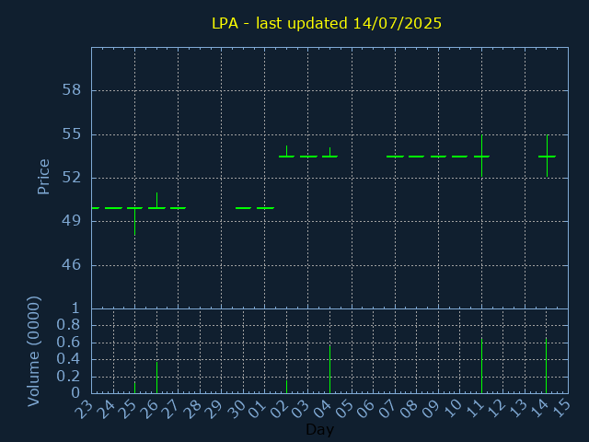Click day label 27 on x-axis
The width and height of the screenshot is (589, 442).
pos(171,409)
